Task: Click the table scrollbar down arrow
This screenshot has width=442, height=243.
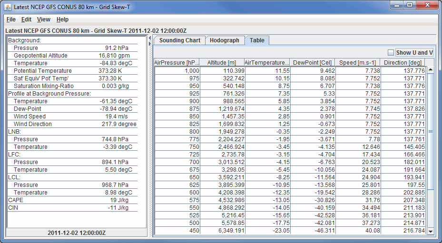Action: [431, 231]
